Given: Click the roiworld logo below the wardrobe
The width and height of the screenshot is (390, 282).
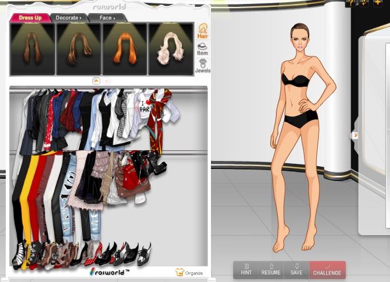Looking at the screenshot, I should coord(109,272).
